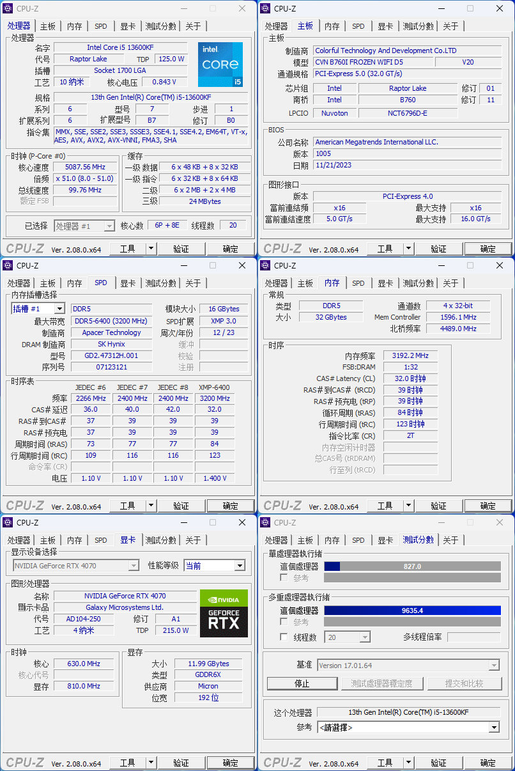Click the multi-thread 9635.4 score bar
515x771 pixels.
click(x=412, y=611)
